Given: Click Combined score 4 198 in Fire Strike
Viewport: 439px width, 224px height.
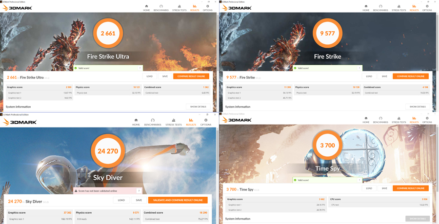Looking at the screenshot, I should click(x=396, y=87).
